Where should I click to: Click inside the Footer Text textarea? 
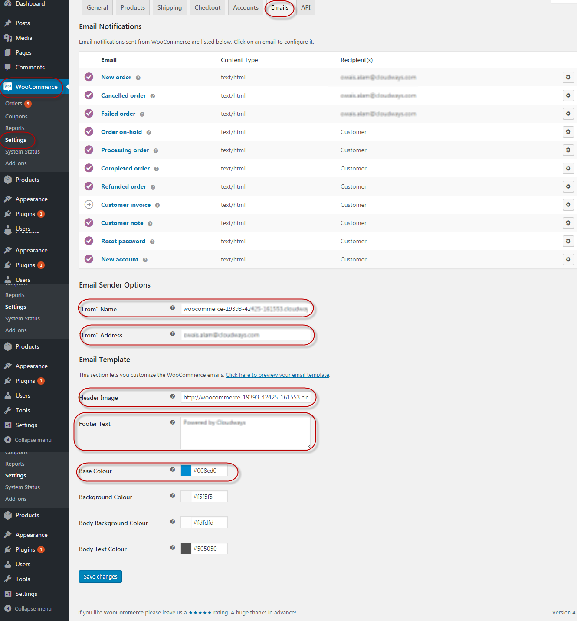tap(246, 433)
